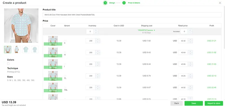
Task: Lower retail price 44.92 with the down arrow
Action: (x=190, y=89)
